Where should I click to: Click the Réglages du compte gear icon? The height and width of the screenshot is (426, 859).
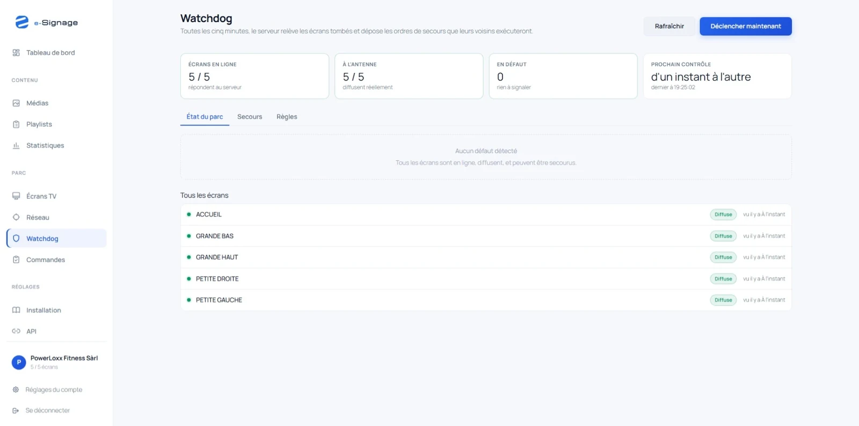(x=16, y=389)
